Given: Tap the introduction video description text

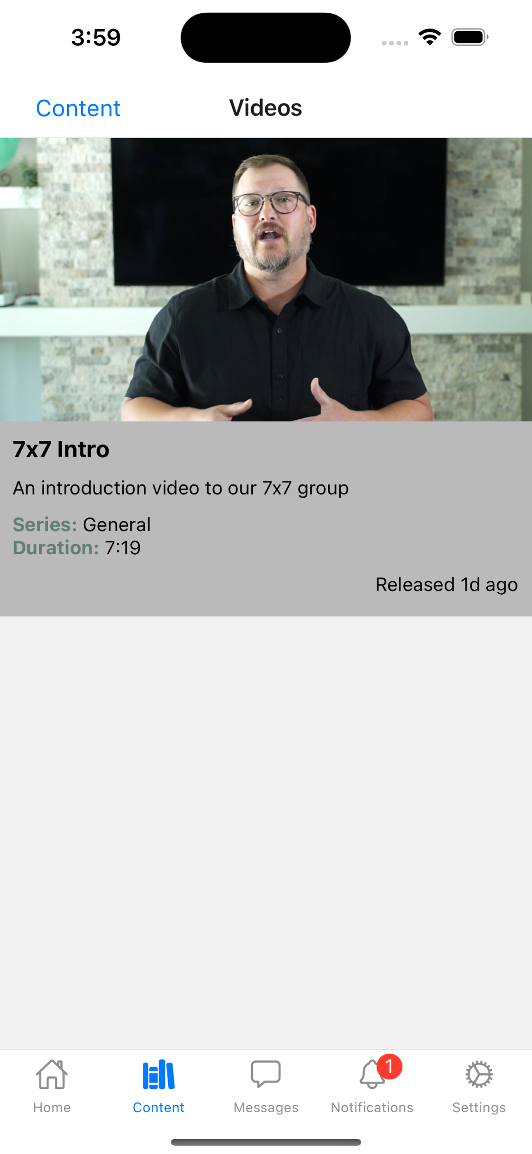Looking at the screenshot, I should 181,488.
